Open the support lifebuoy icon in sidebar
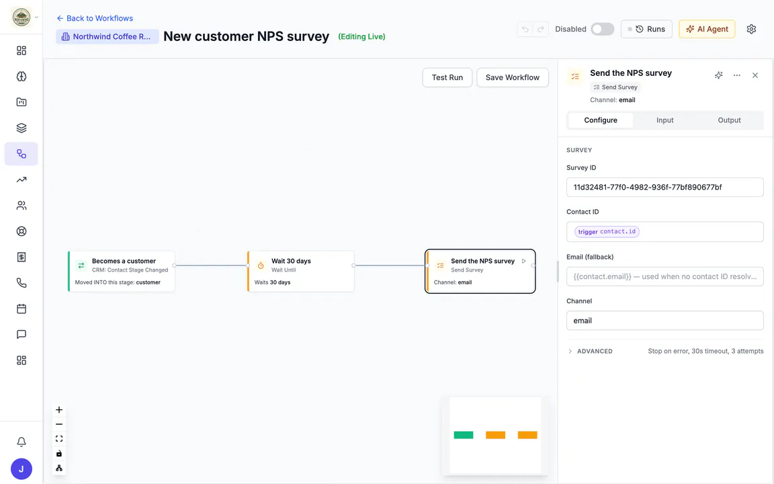Screen dimensions: 774x484 [21, 231]
